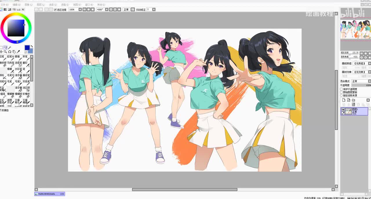The width and height of the screenshot is (371, 199).
Task: Open the 编辑 Edit menu
Action: tap(17, 5)
